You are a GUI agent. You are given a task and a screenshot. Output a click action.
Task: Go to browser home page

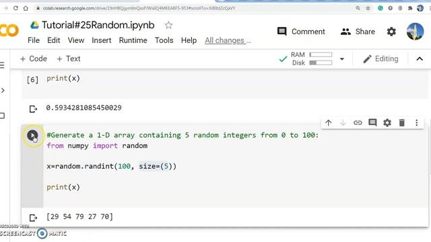26,8
